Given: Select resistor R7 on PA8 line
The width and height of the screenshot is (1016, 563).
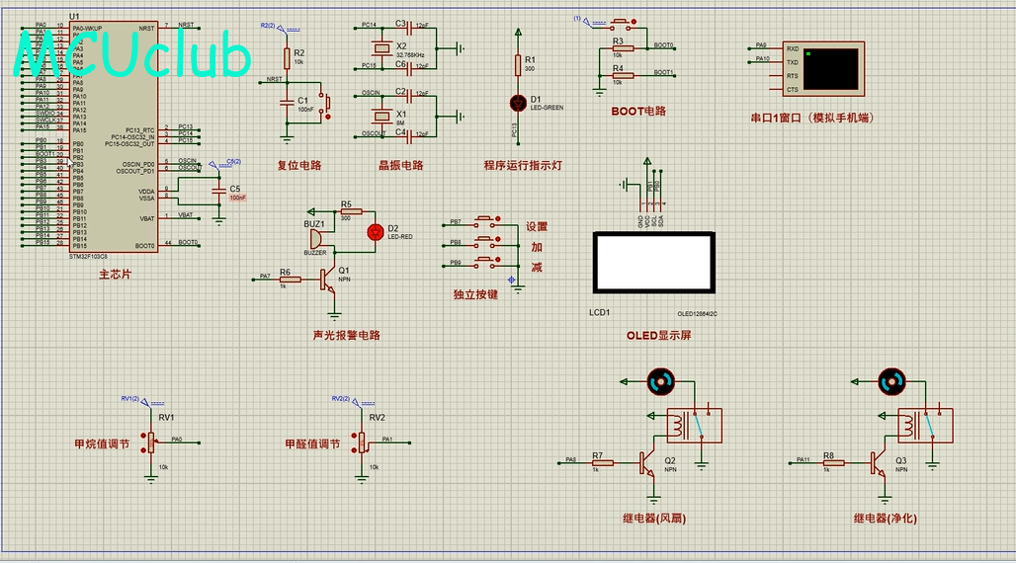Looking at the screenshot, I should 602,462.
